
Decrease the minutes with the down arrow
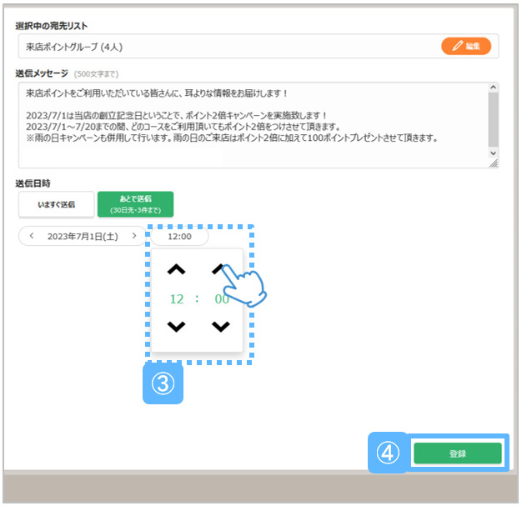(x=220, y=326)
